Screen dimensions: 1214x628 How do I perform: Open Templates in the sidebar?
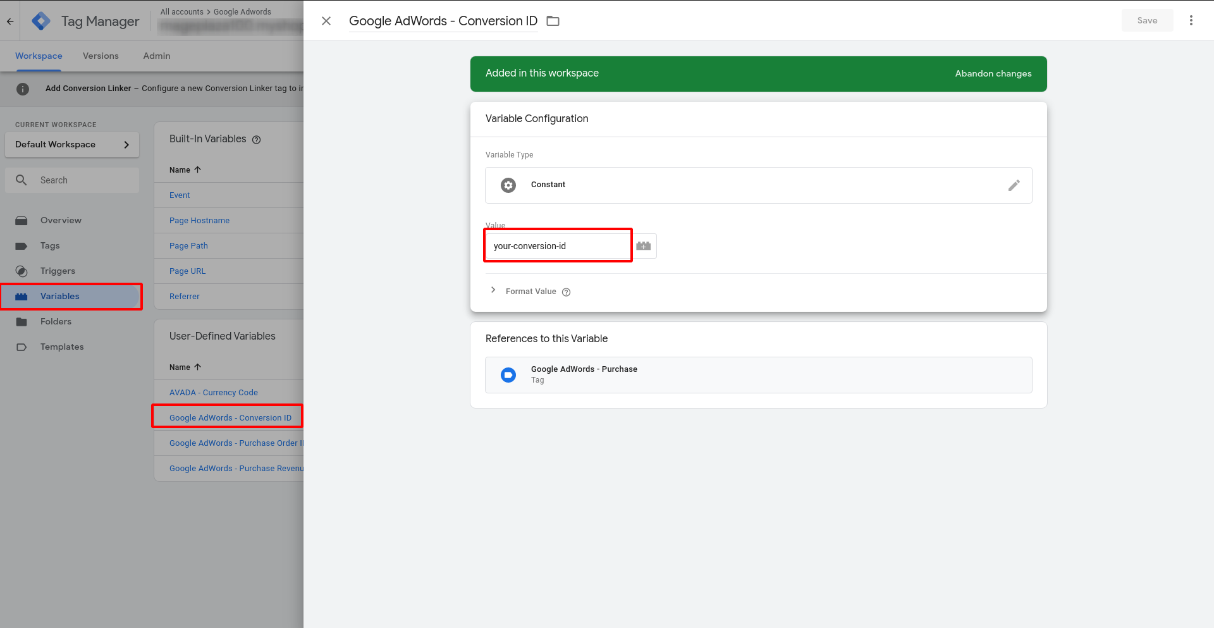coord(62,347)
